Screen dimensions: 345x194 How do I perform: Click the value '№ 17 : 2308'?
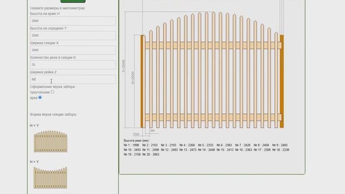point(263,150)
